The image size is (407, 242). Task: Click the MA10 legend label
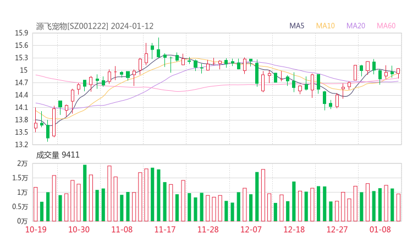tap(325, 26)
